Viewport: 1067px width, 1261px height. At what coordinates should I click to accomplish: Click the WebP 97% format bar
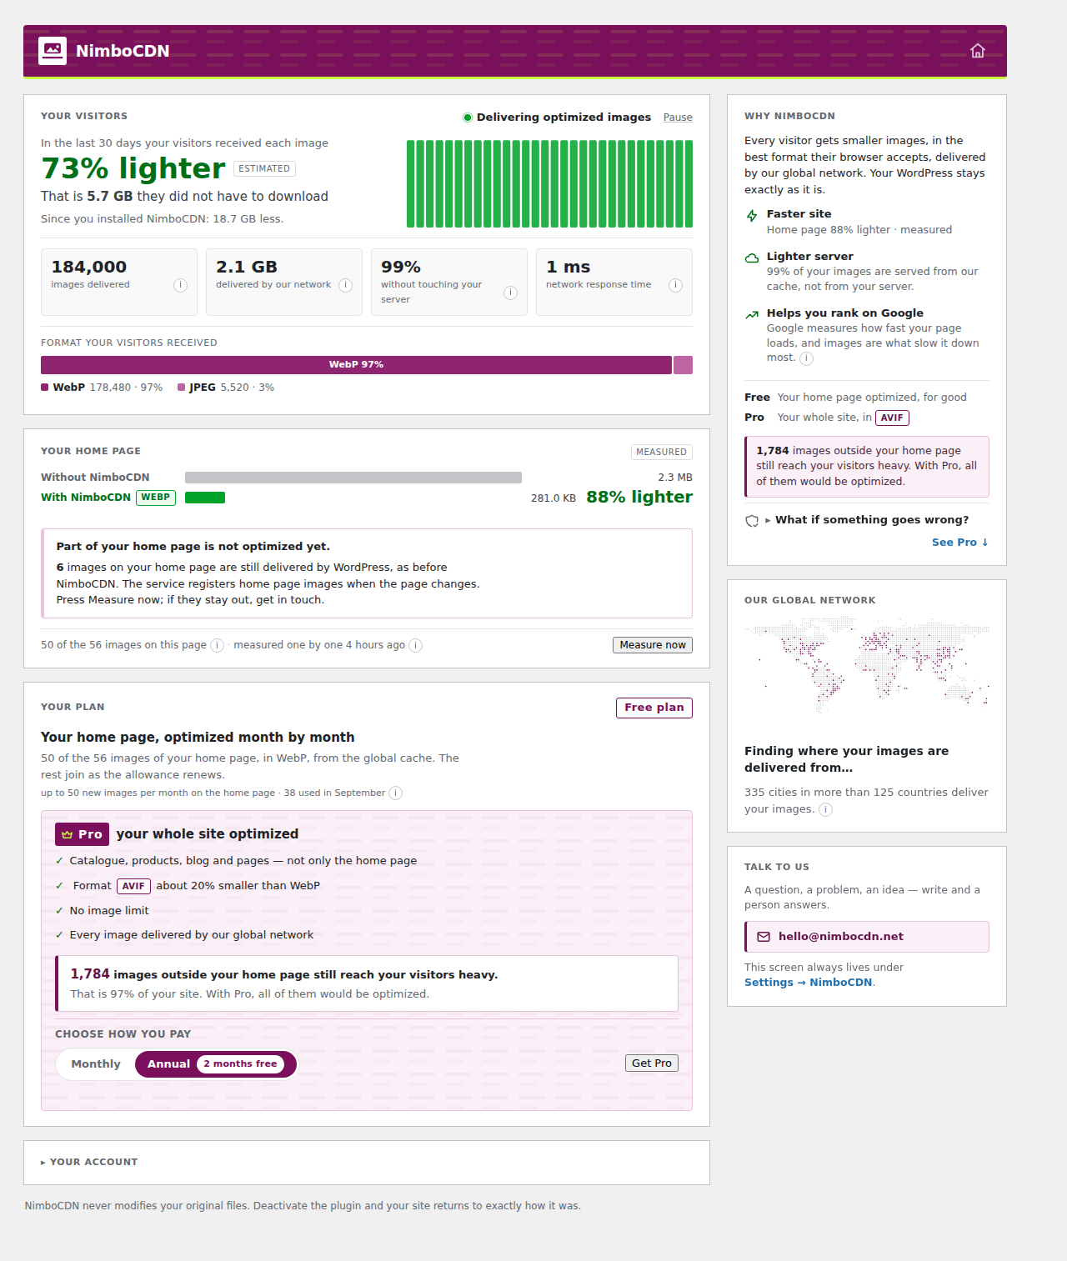pos(356,365)
